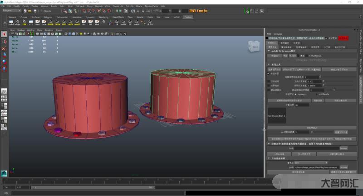Click the Dele shelf icon

[44, 23]
